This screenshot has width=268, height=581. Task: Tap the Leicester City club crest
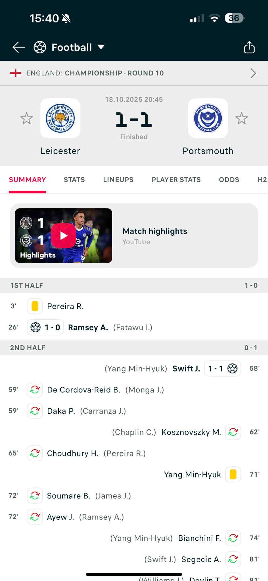pyautogui.click(x=60, y=118)
